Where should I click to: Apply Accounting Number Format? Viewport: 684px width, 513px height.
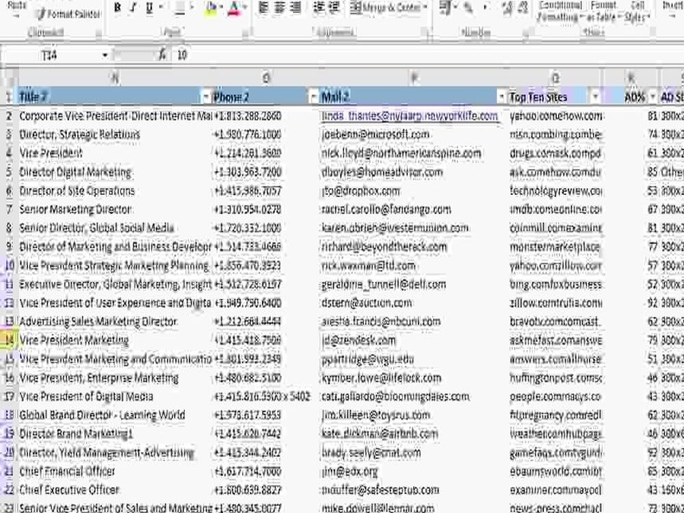(445, 8)
